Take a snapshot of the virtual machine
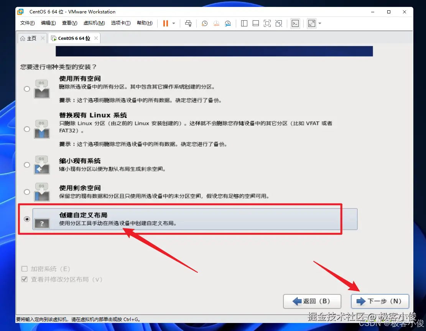 click(204, 23)
